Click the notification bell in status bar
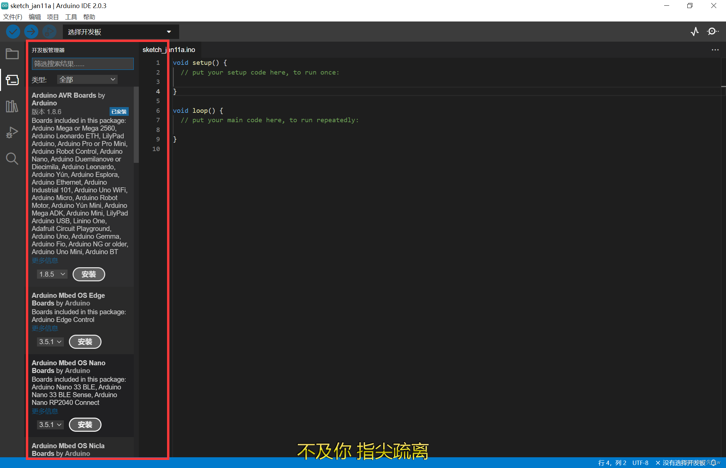The width and height of the screenshot is (726, 468). point(713,463)
